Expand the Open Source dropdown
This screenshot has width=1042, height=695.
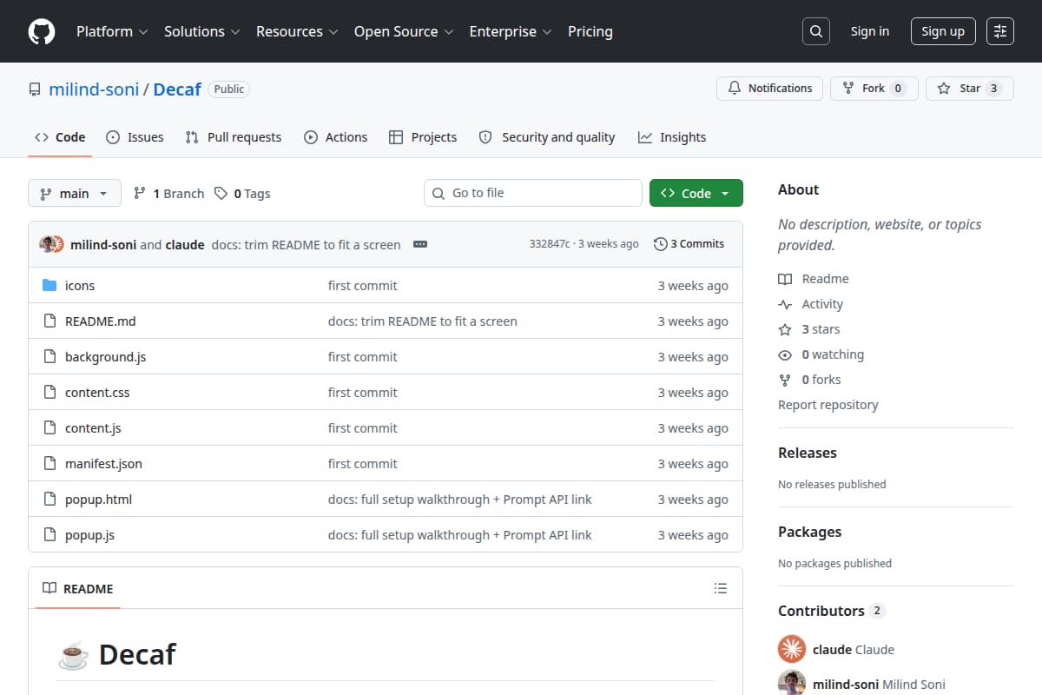click(404, 31)
